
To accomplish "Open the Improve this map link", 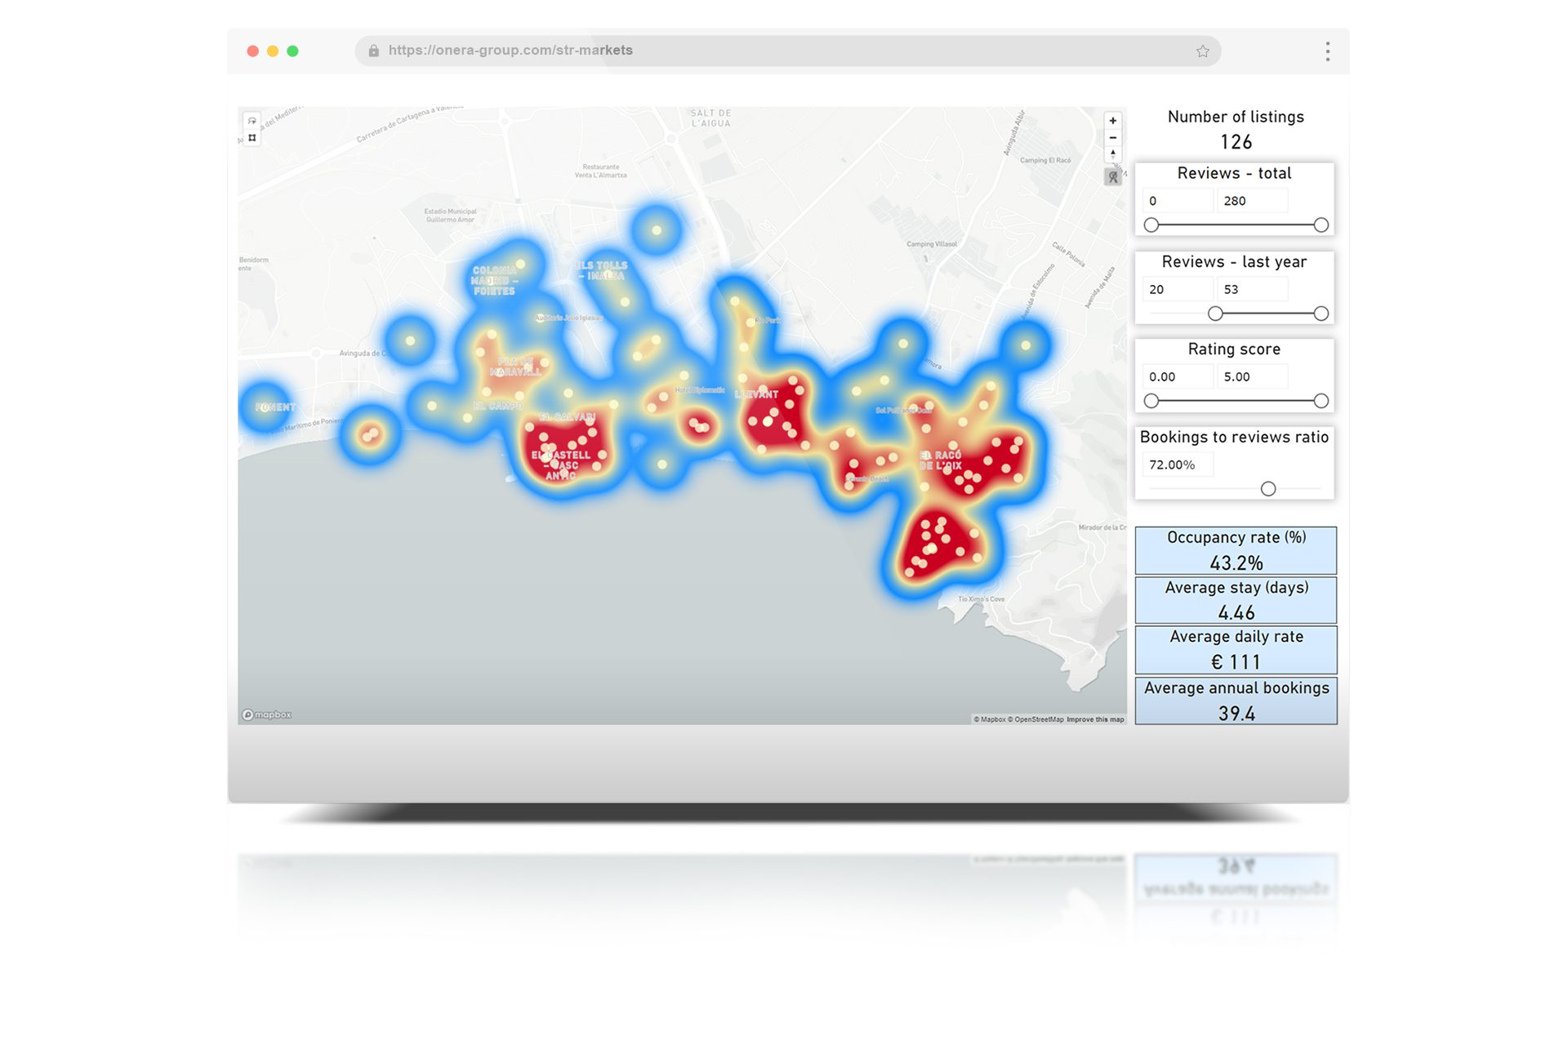I will [x=1095, y=719].
